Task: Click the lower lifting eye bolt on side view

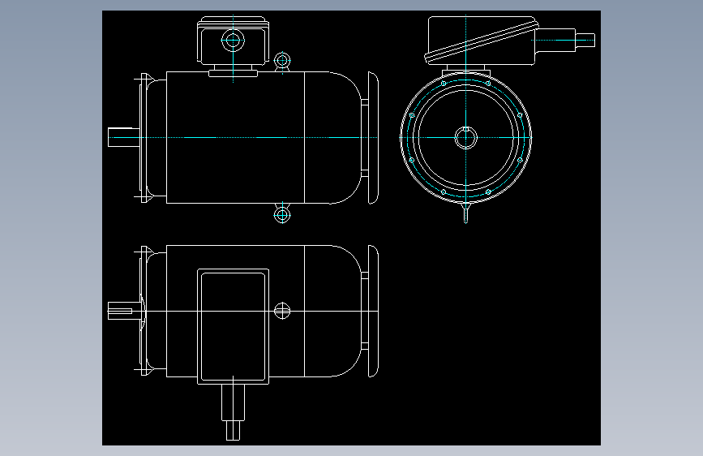Action: click(x=282, y=214)
